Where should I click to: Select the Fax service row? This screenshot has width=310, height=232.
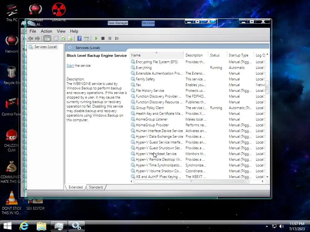[x=198, y=85]
